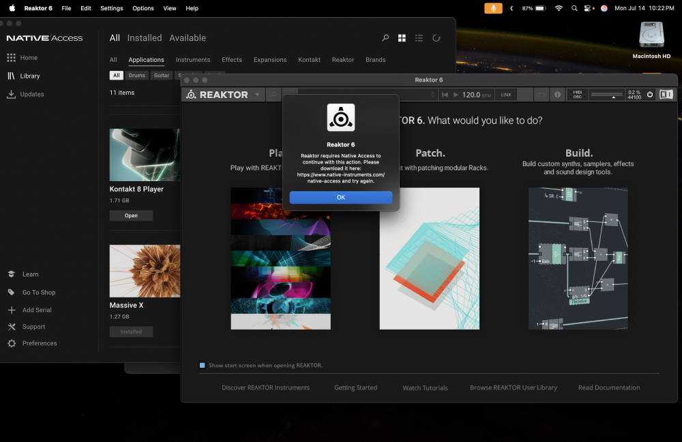Click the orange microphone menu bar icon
Viewport: 682px width, 442px height.
pos(493,8)
